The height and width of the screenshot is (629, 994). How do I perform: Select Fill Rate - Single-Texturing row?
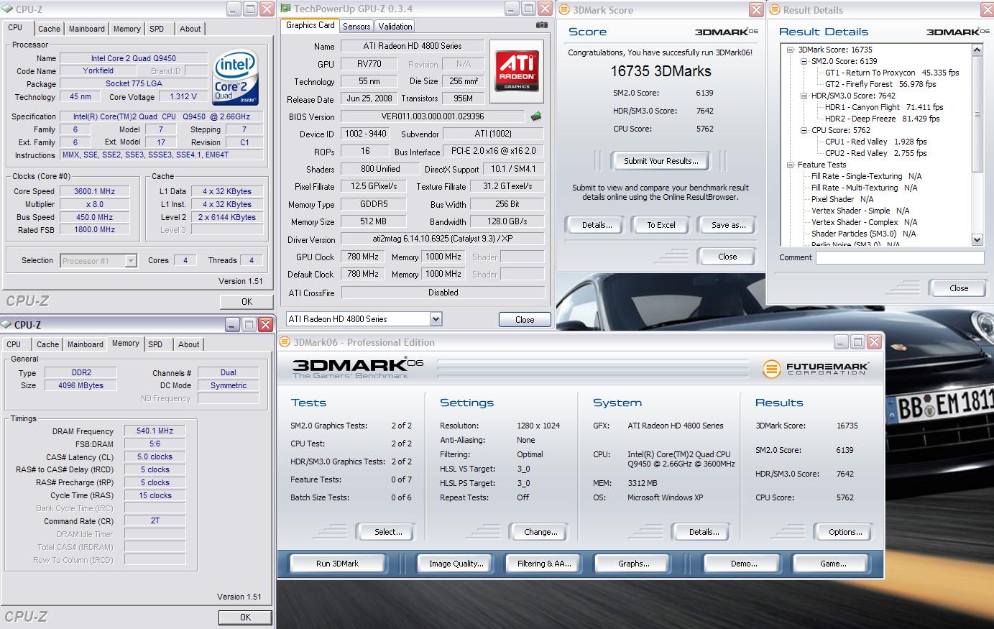[866, 176]
